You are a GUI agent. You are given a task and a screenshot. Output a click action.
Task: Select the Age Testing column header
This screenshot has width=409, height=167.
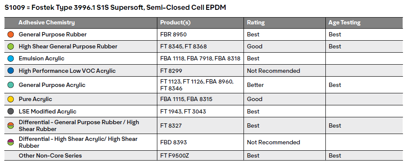click(344, 23)
